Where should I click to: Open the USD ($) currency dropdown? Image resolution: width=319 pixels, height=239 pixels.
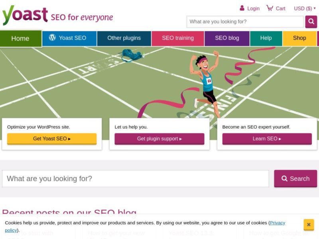[305, 8]
